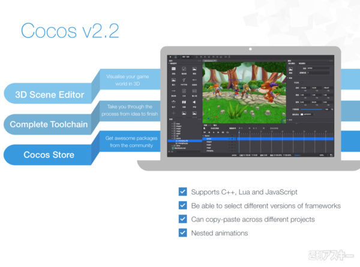Select the text document widget icon
360x267 pixels.
coord(184,91)
